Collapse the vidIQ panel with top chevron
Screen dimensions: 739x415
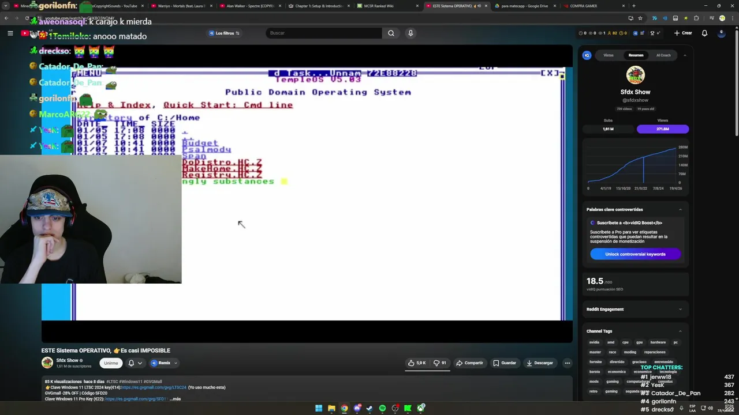tap(685, 55)
